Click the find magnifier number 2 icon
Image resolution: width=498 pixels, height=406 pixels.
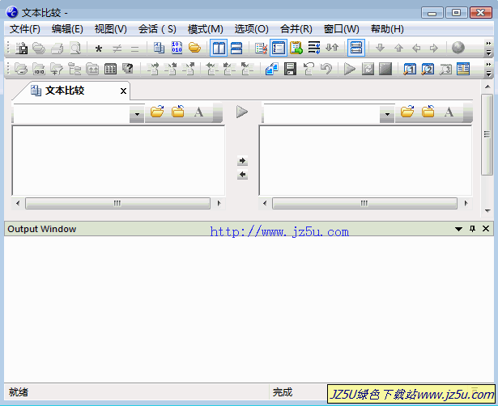428,69
